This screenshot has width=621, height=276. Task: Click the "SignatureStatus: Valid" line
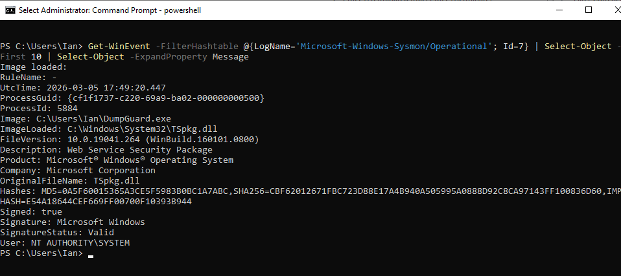click(57, 232)
